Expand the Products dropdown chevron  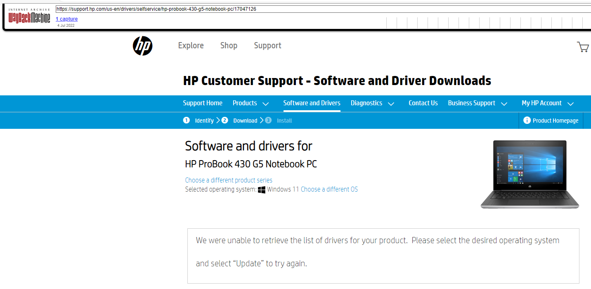click(266, 104)
